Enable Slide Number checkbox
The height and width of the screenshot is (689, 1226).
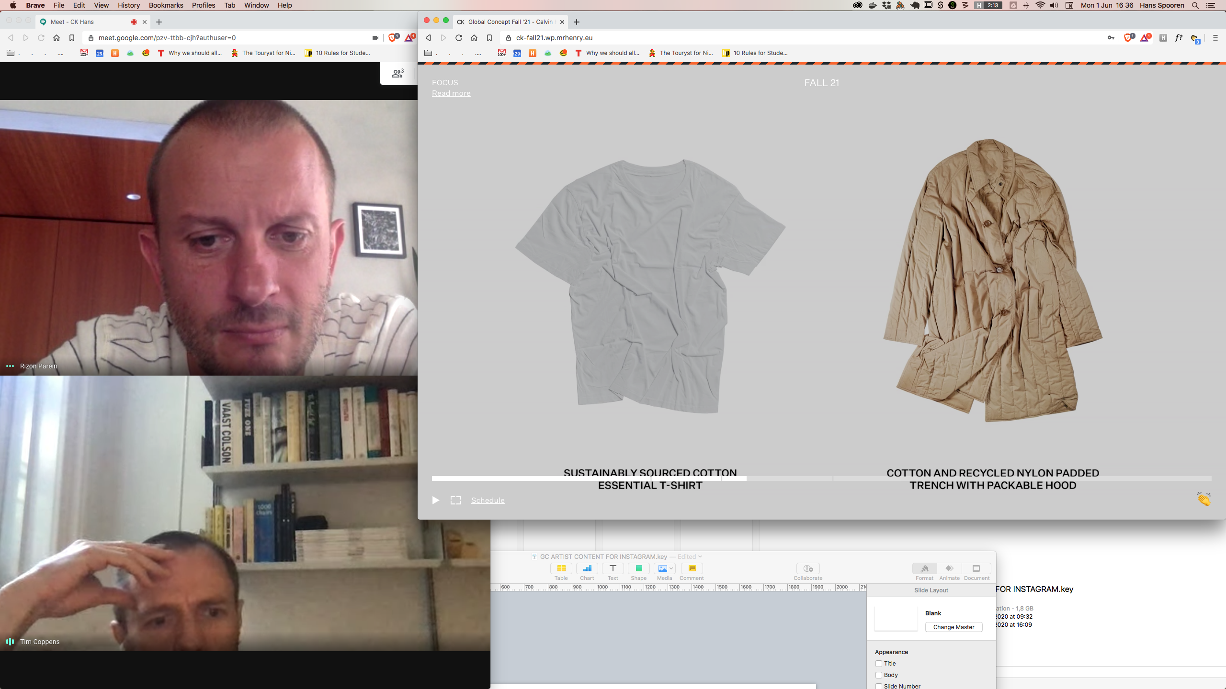pyautogui.click(x=879, y=686)
